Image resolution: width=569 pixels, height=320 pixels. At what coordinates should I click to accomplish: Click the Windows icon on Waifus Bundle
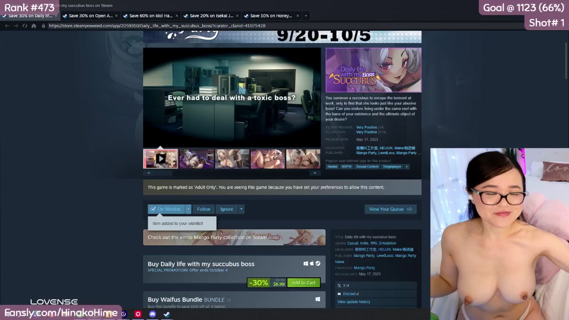point(318,299)
